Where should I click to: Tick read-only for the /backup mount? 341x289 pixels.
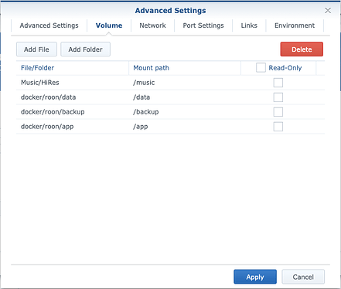coord(278,112)
